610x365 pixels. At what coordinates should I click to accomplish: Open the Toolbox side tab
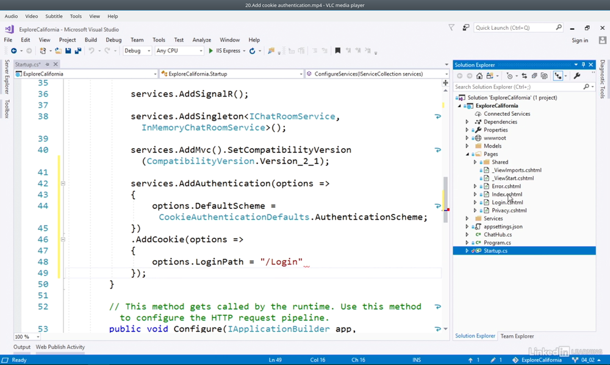point(7,108)
